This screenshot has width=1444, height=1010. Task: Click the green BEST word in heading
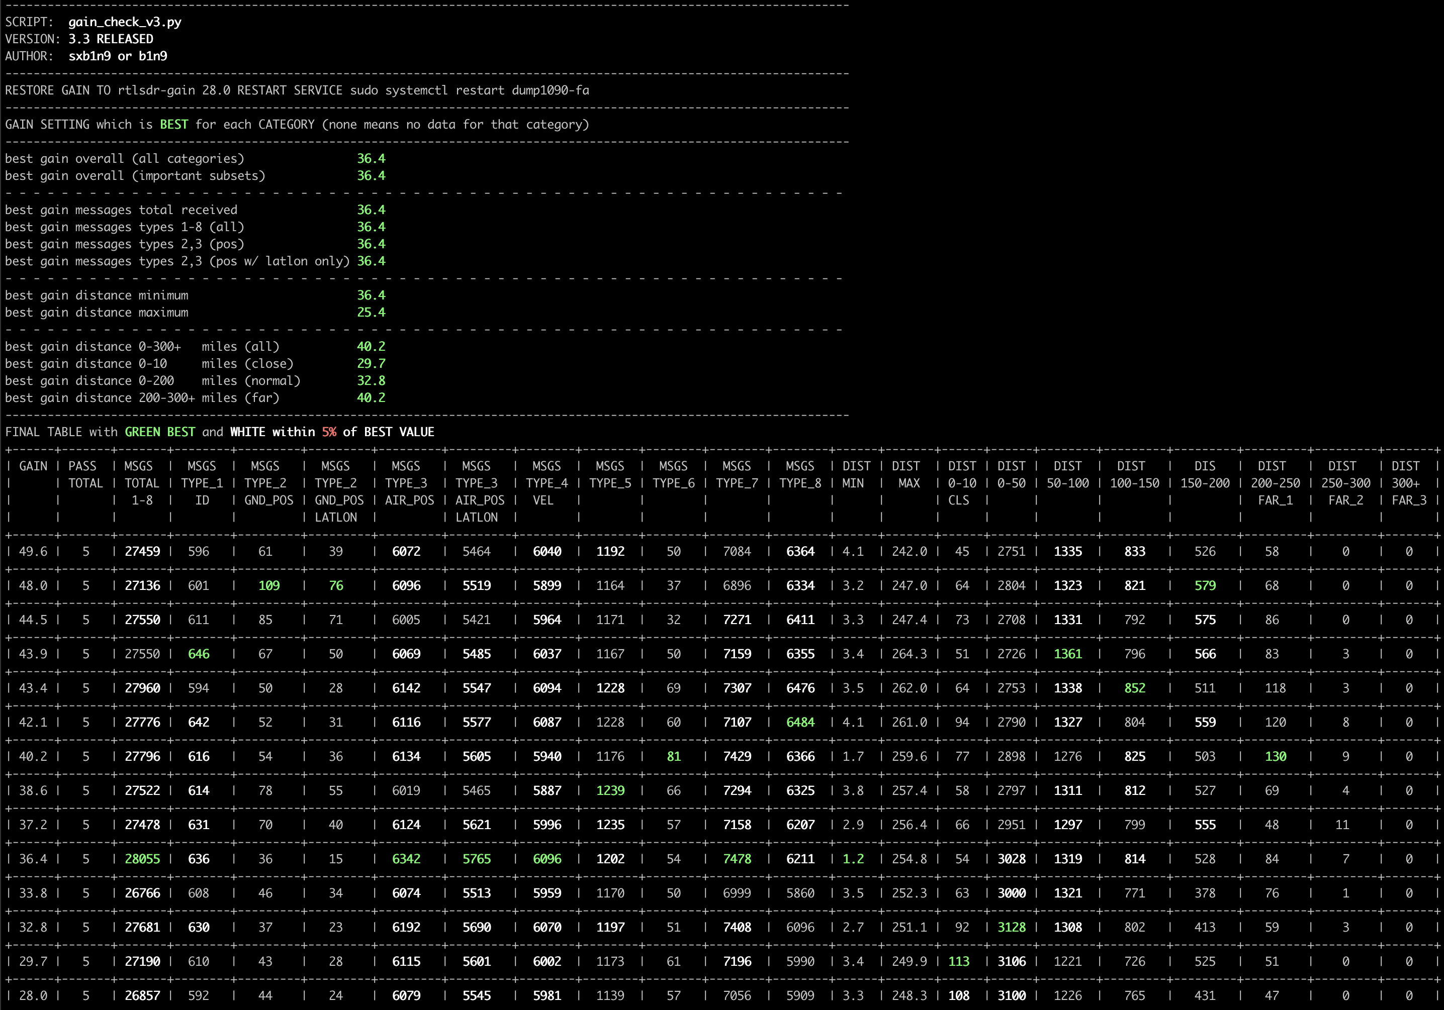click(x=173, y=125)
